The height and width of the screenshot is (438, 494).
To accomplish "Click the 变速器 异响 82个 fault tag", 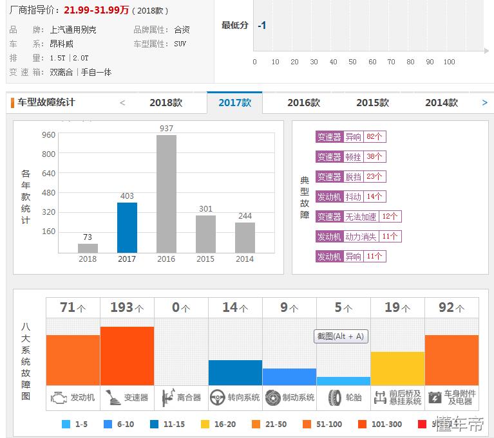I will [350, 137].
